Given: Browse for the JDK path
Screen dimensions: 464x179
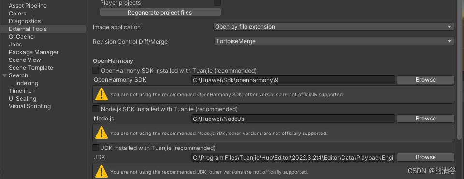Looking at the screenshot, I should click(425, 157).
